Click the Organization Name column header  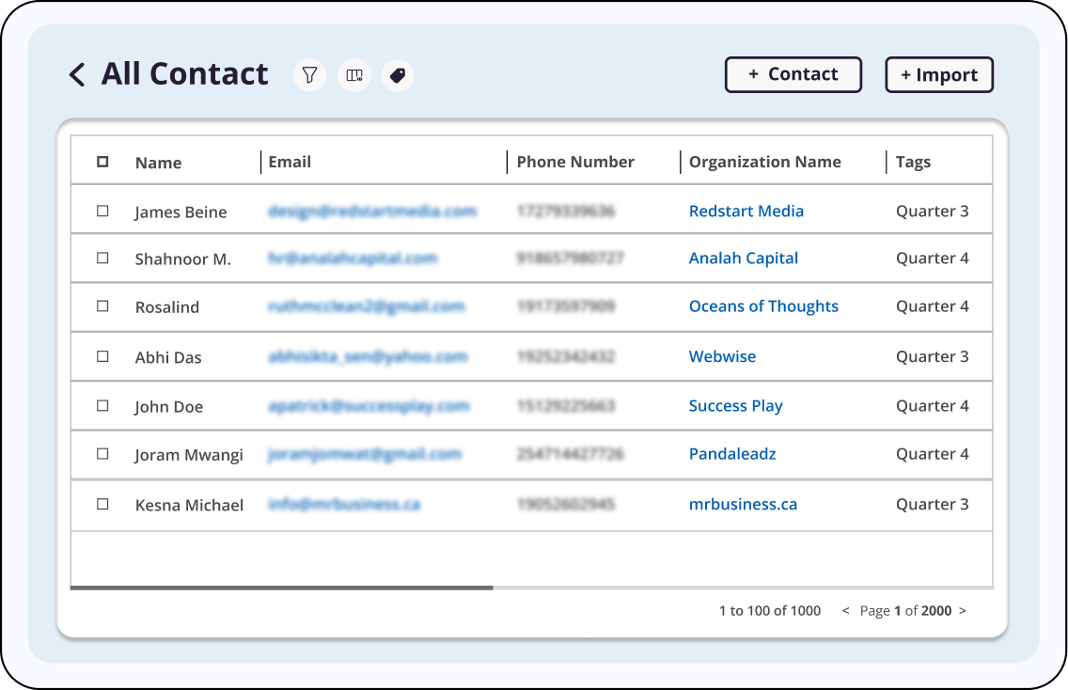coord(764,162)
